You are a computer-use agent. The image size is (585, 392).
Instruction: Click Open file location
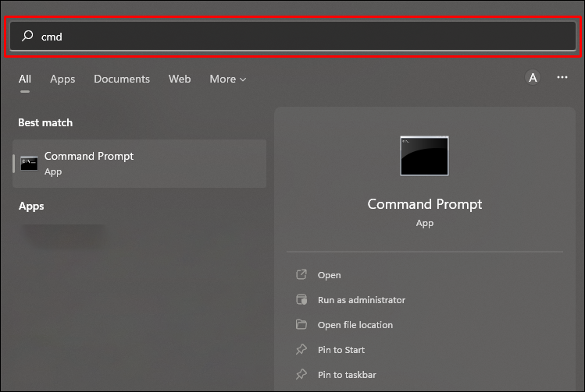(355, 325)
